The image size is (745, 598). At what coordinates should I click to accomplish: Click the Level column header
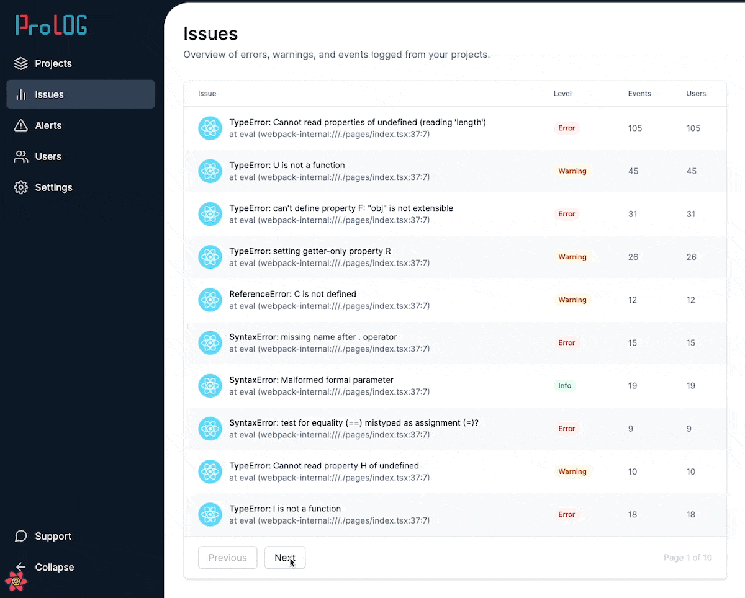562,94
